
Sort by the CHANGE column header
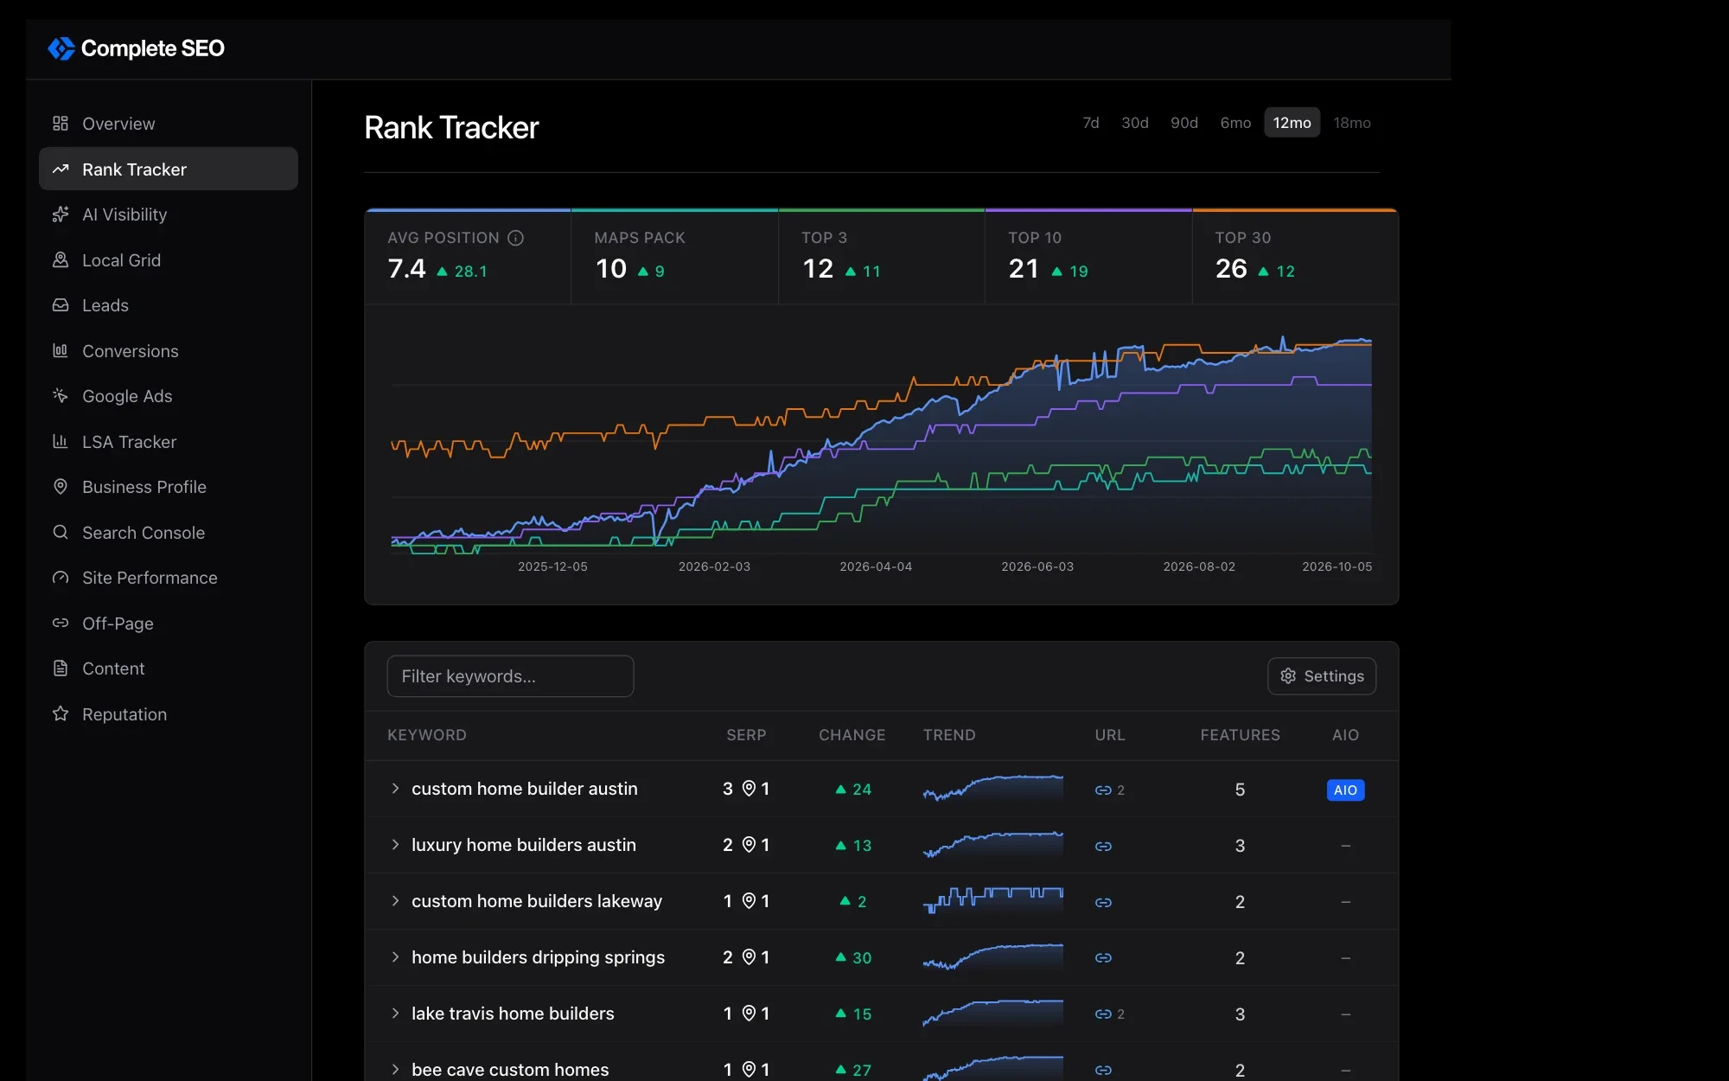pyautogui.click(x=852, y=735)
